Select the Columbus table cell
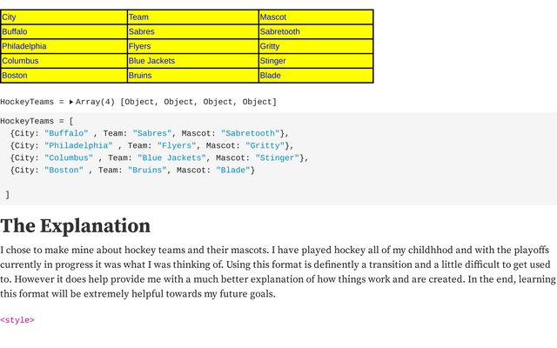This screenshot has height=348, width=557. (x=64, y=61)
